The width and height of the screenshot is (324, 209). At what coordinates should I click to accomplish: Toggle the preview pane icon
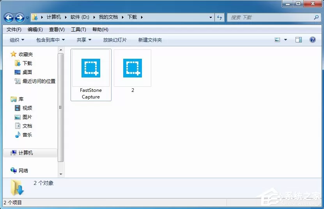(x=298, y=40)
